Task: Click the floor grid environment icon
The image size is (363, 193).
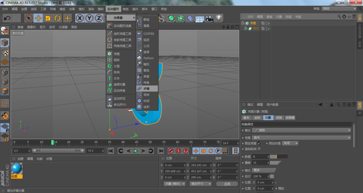Action: (x=200, y=19)
